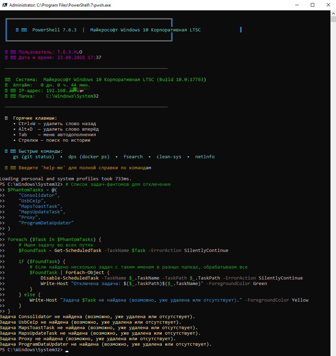The image size is (336, 356).
Task: Close the pwsh.exe console window
Action: click(328, 5)
